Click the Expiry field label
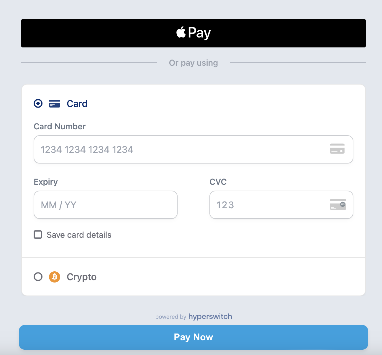 (46, 182)
